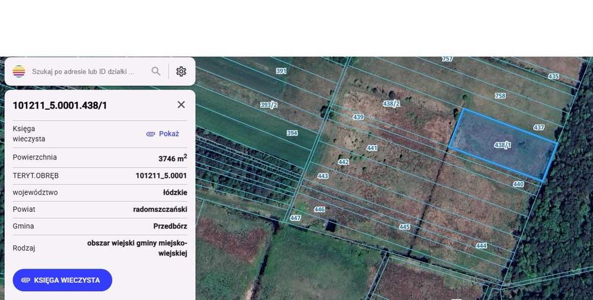The height and width of the screenshot is (300, 593).
Task: Click parcel label 391 on map
Action: coord(281,71)
